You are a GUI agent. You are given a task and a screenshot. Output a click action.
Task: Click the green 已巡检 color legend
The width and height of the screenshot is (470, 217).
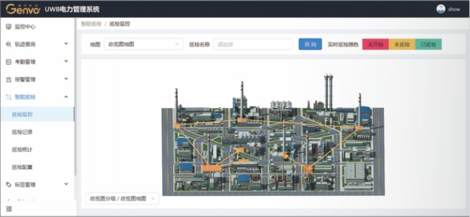coord(428,44)
